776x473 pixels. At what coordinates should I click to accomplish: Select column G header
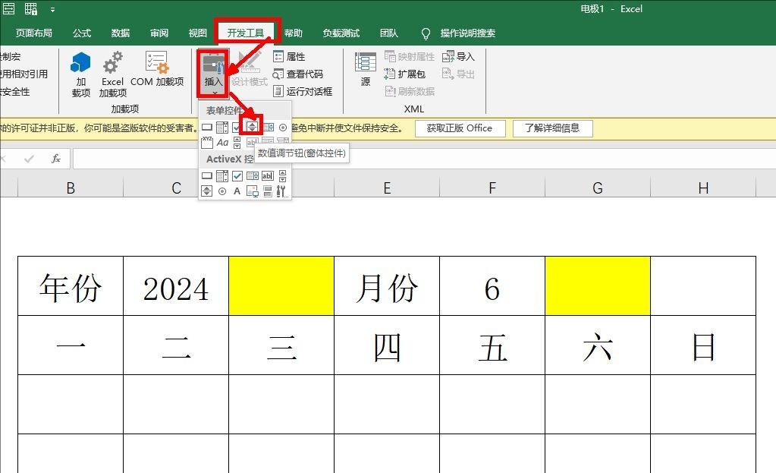click(597, 188)
